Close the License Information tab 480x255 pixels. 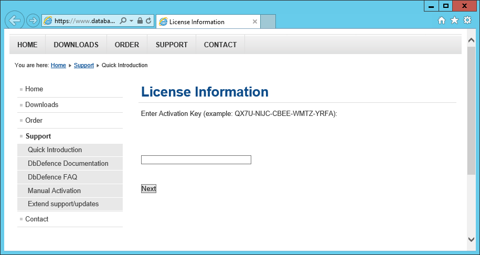tap(255, 22)
